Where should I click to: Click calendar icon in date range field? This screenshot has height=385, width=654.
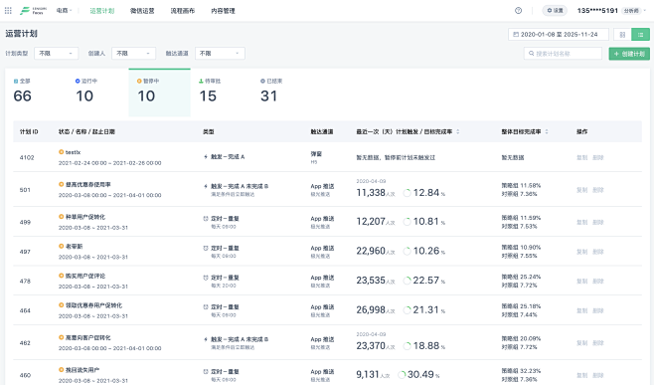point(516,34)
